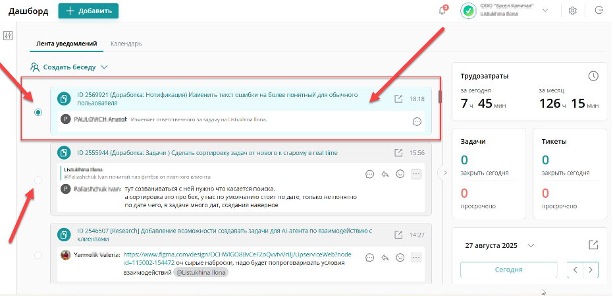Click the Добавить button

(x=88, y=11)
